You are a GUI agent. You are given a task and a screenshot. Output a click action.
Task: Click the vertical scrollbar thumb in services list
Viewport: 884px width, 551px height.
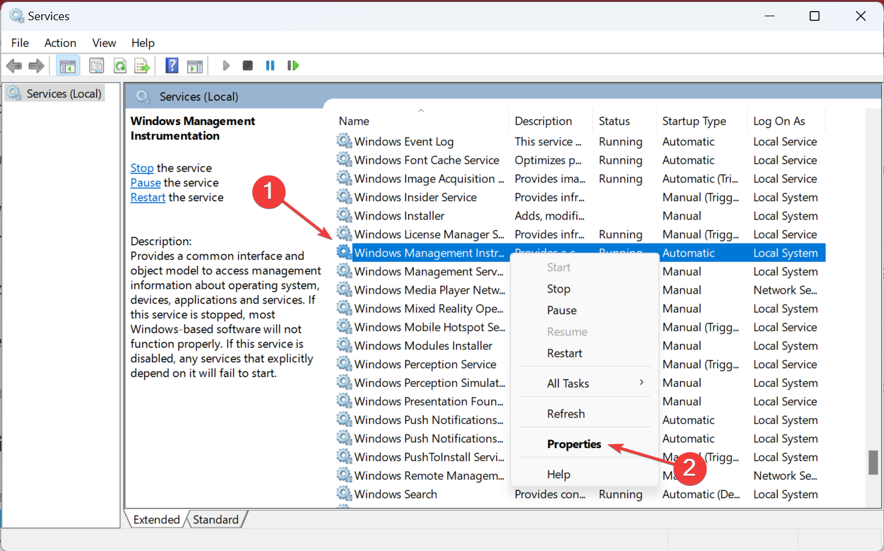tap(873, 463)
